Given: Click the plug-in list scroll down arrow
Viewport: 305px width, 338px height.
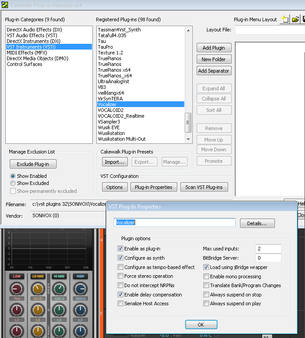Looking at the screenshot, I should [x=188, y=139].
